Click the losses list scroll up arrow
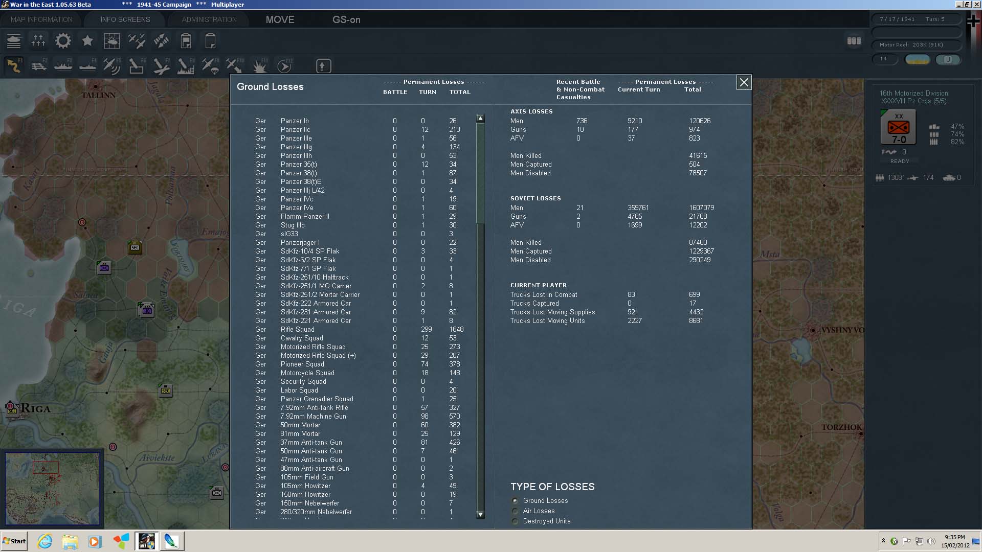The height and width of the screenshot is (552, 982). click(x=480, y=118)
